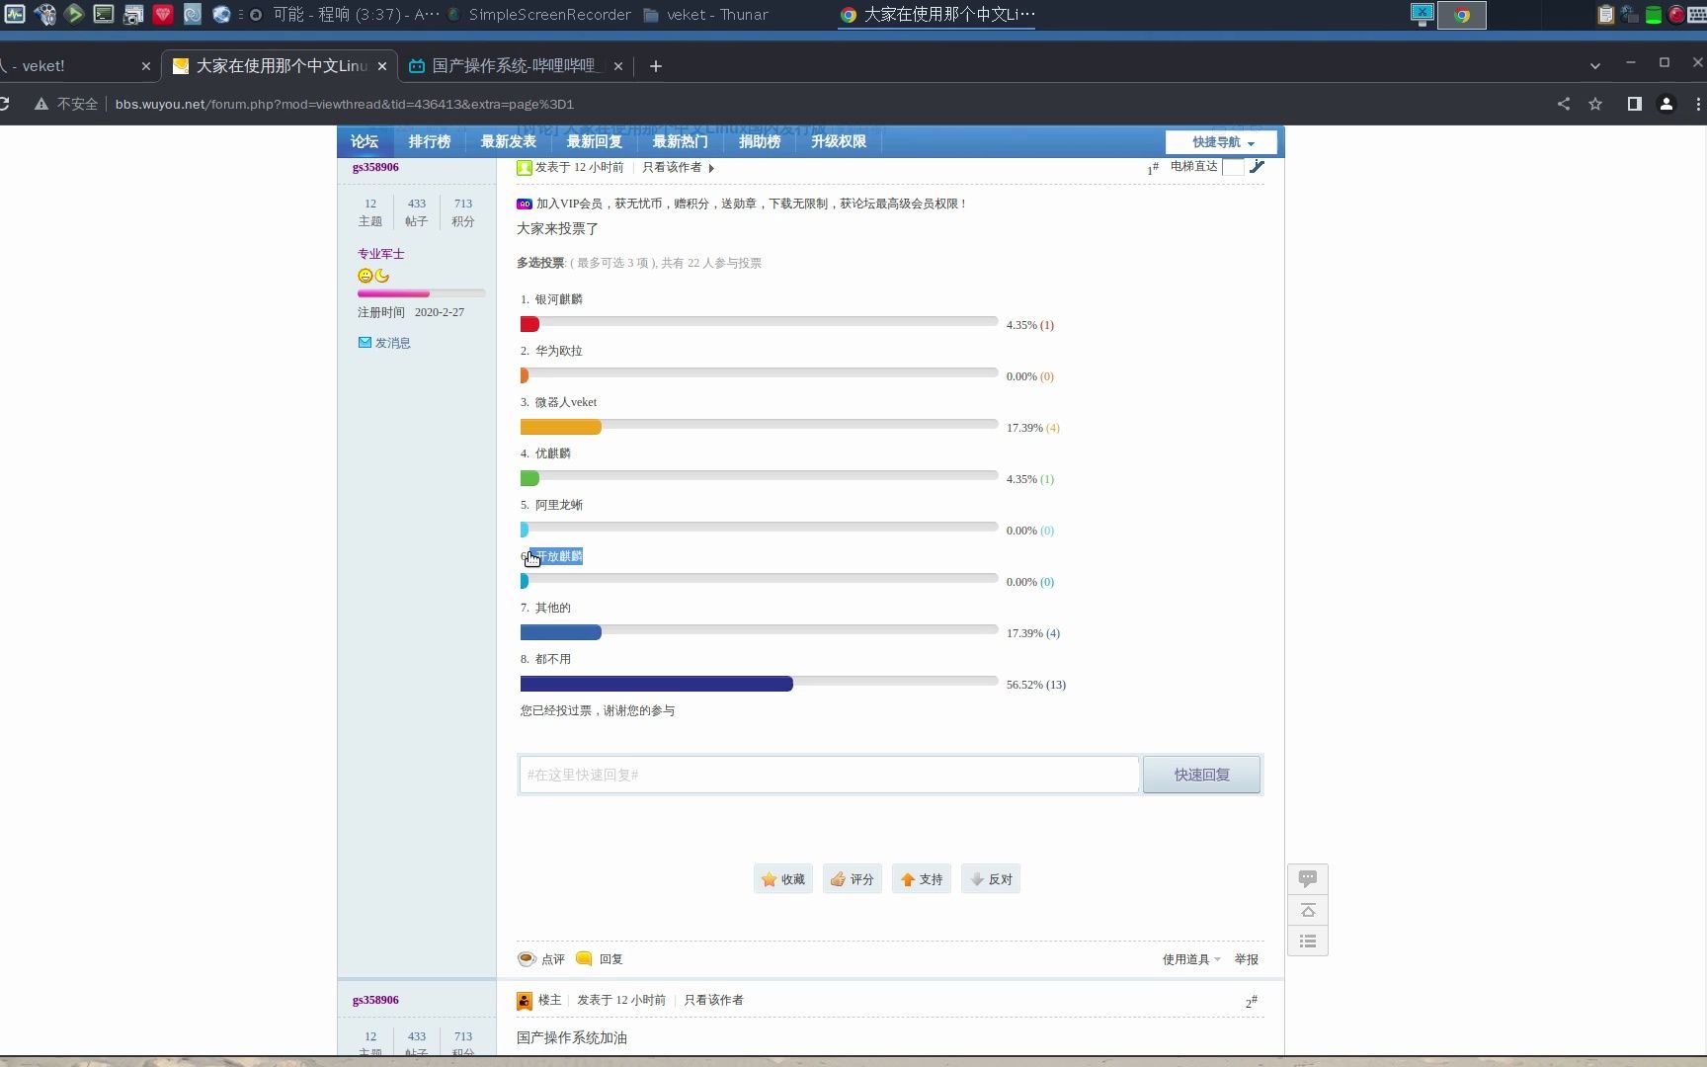
Task: Focus the quick reply text box
Action: click(829, 775)
